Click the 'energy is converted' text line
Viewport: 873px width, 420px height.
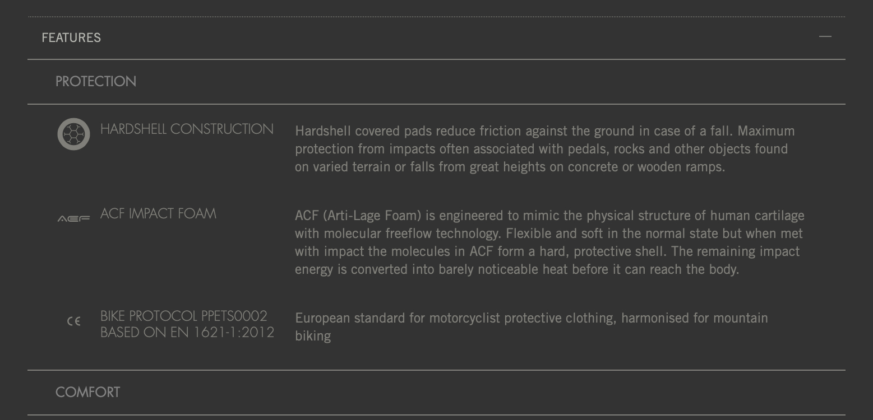tap(517, 269)
